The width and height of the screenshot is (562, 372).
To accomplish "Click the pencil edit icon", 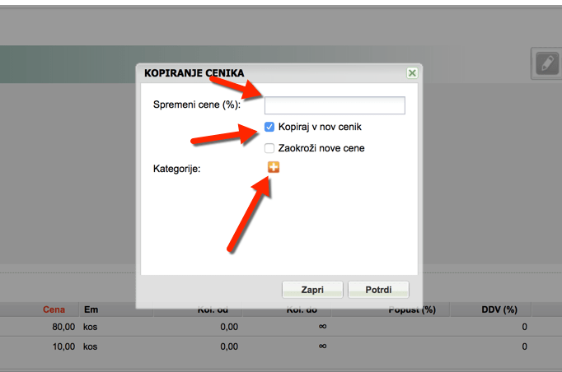I will point(546,64).
